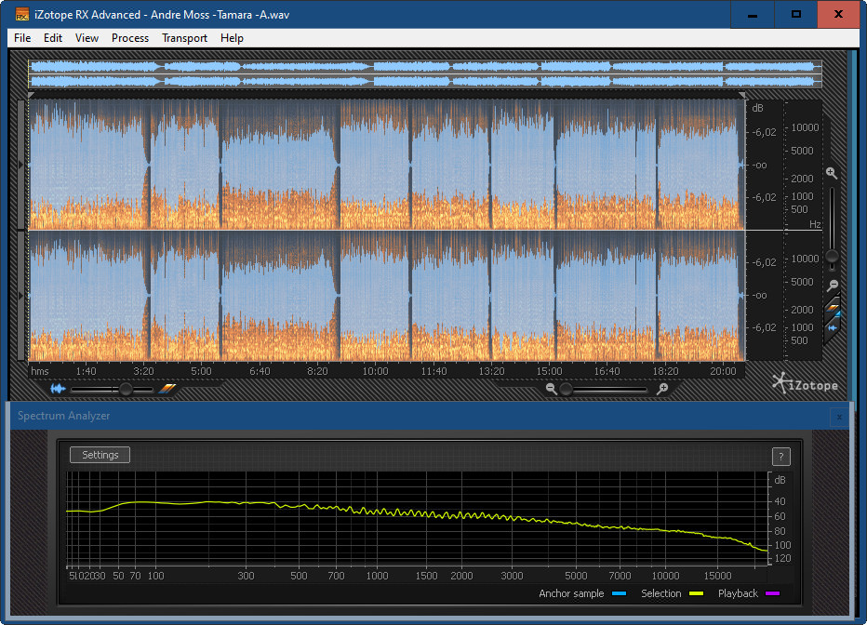Click orange spectrogram icon right of blend slider
The height and width of the screenshot is (625, 867).
click(167, 389)
